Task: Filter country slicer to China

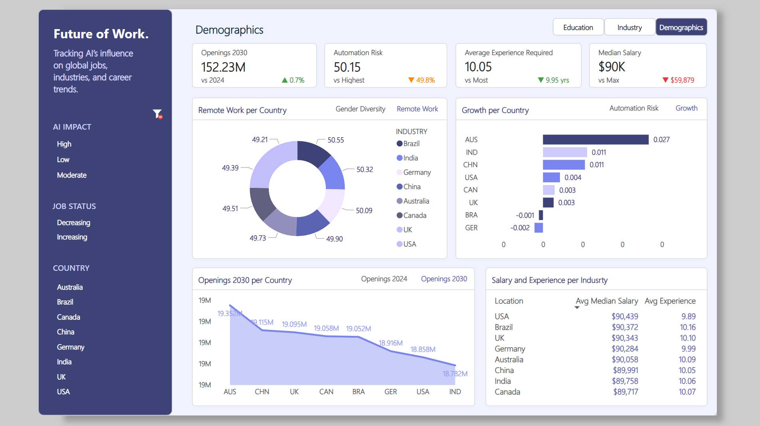Action: (65, 332)
